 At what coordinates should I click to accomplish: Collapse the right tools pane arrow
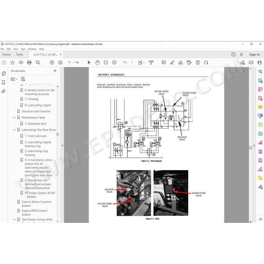click(x=254, y=145)
